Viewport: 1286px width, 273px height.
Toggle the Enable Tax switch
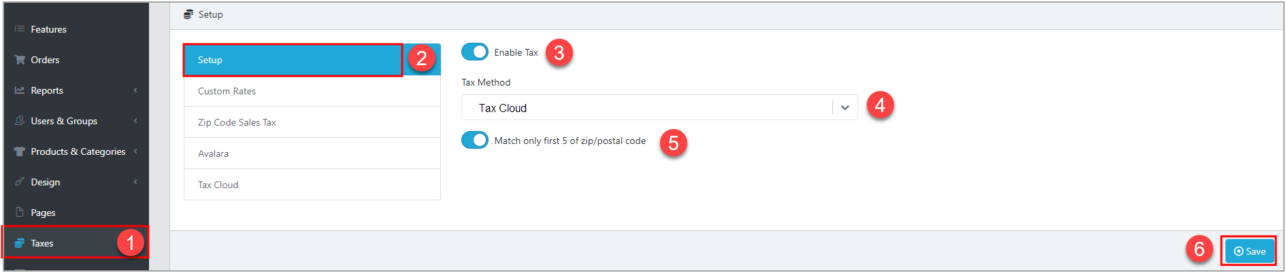point(475,52)
